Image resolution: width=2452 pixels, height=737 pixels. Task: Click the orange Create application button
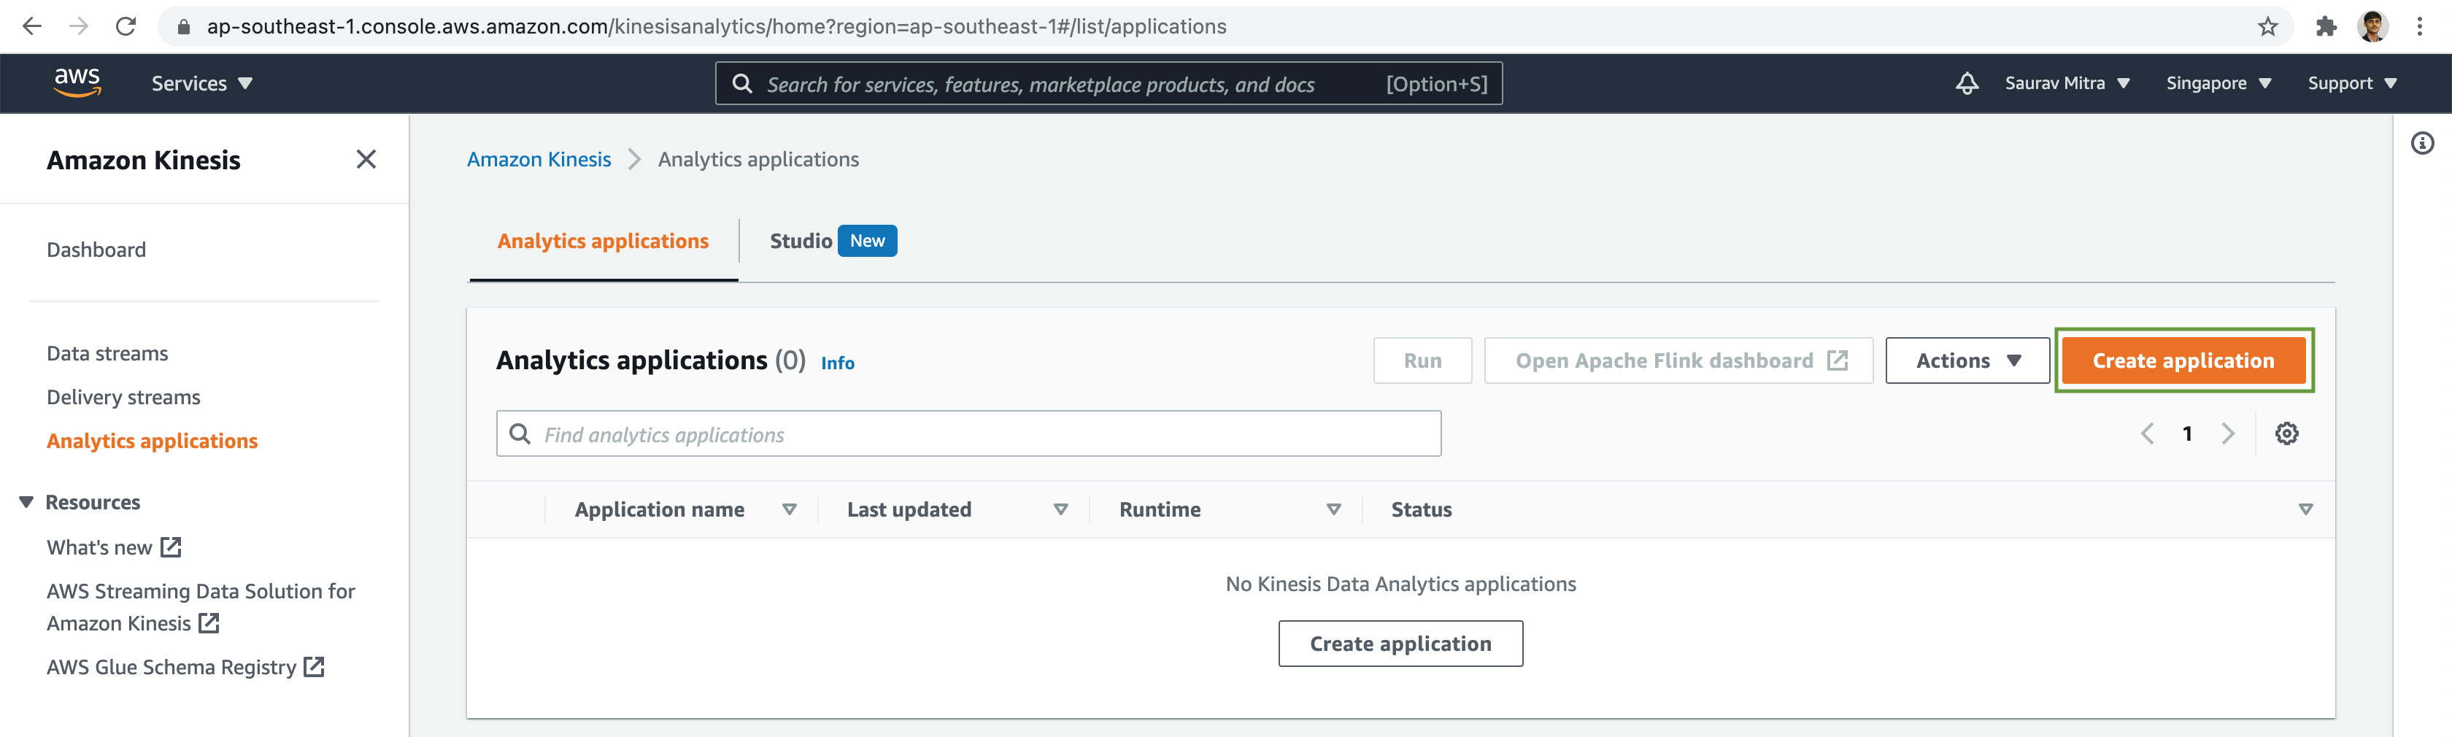pyautogui.click(x=2183, y=361)
